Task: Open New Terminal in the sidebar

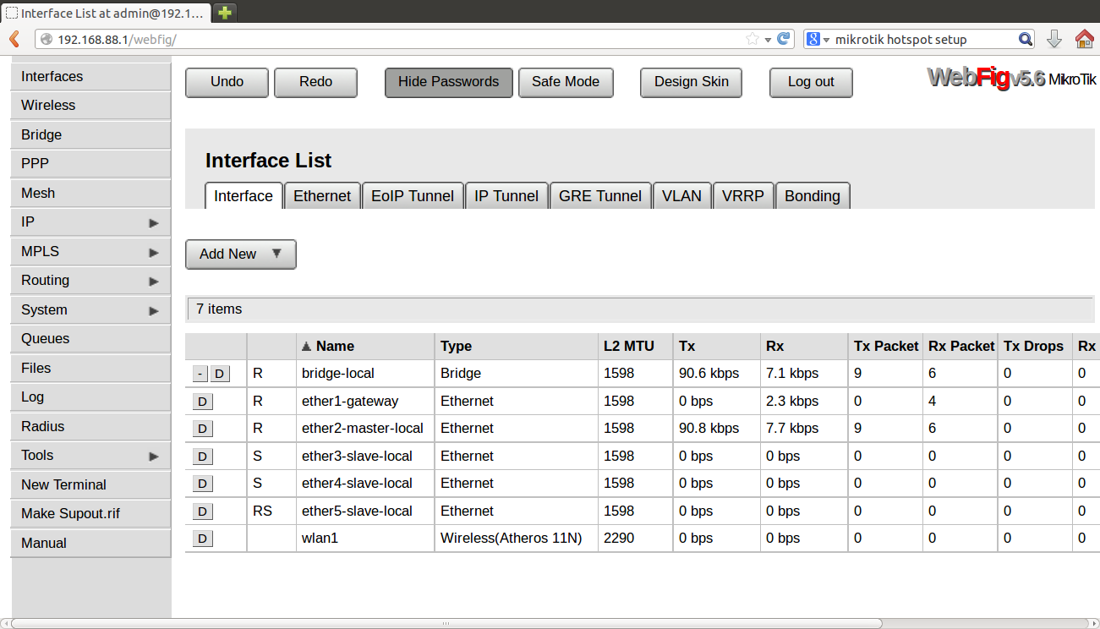Action: coord(90,484)
